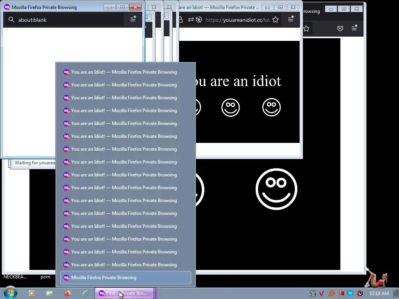Image resolution: width=399 pixels, height=299 pixels.
Task: Click the large smiley face in the rearmost window
Action: tap(276, 189)
